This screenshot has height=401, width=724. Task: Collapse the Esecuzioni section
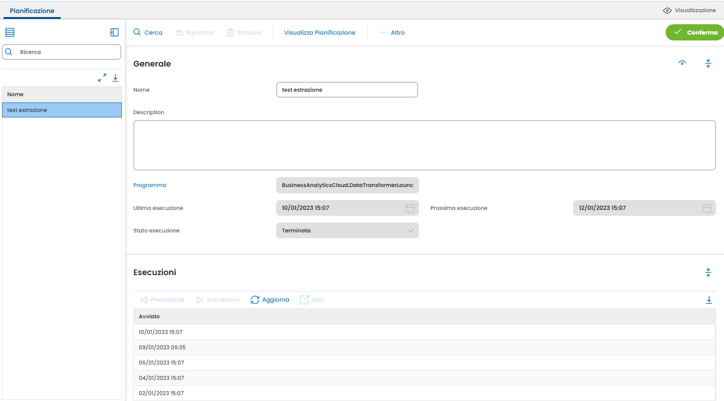(x=708, y=272)
